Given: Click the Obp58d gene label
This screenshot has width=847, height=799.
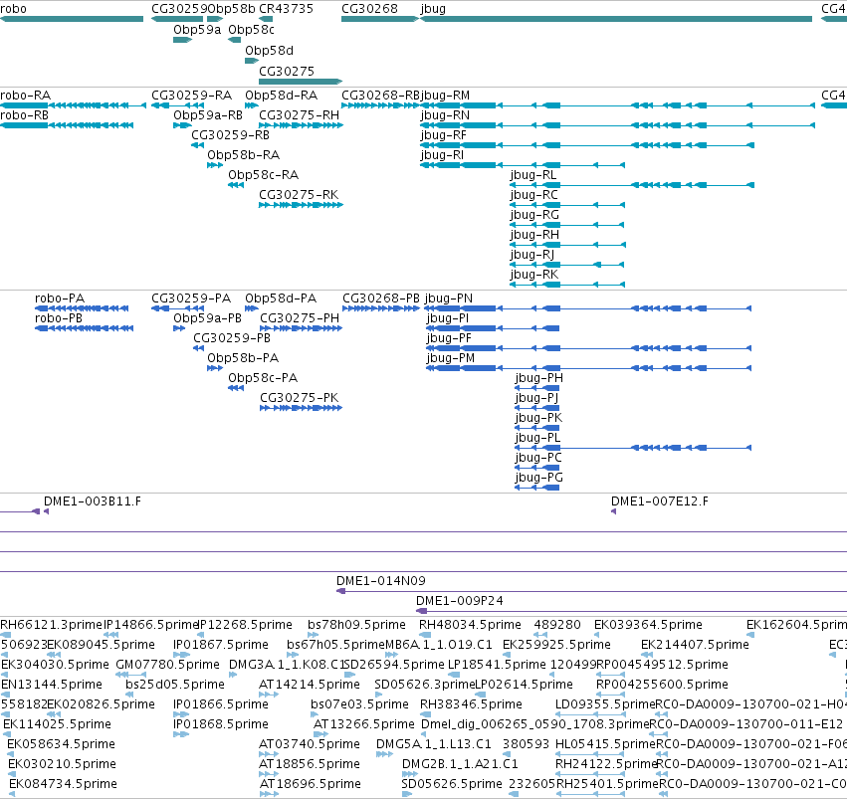Looking at the screenshot, I should pyautogui.click(x=269, y=50).
